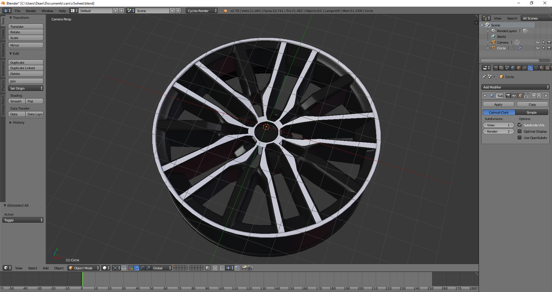Image resolution: width=552 pixels, height=292 pixels.
Task: Enable the Use OpenSubdiv checkbox
Action: pos(520,138)
